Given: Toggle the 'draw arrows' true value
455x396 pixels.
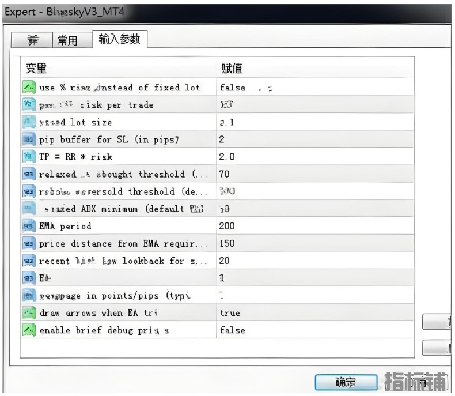Looking at the screenshot, I should tap(230, 313).
